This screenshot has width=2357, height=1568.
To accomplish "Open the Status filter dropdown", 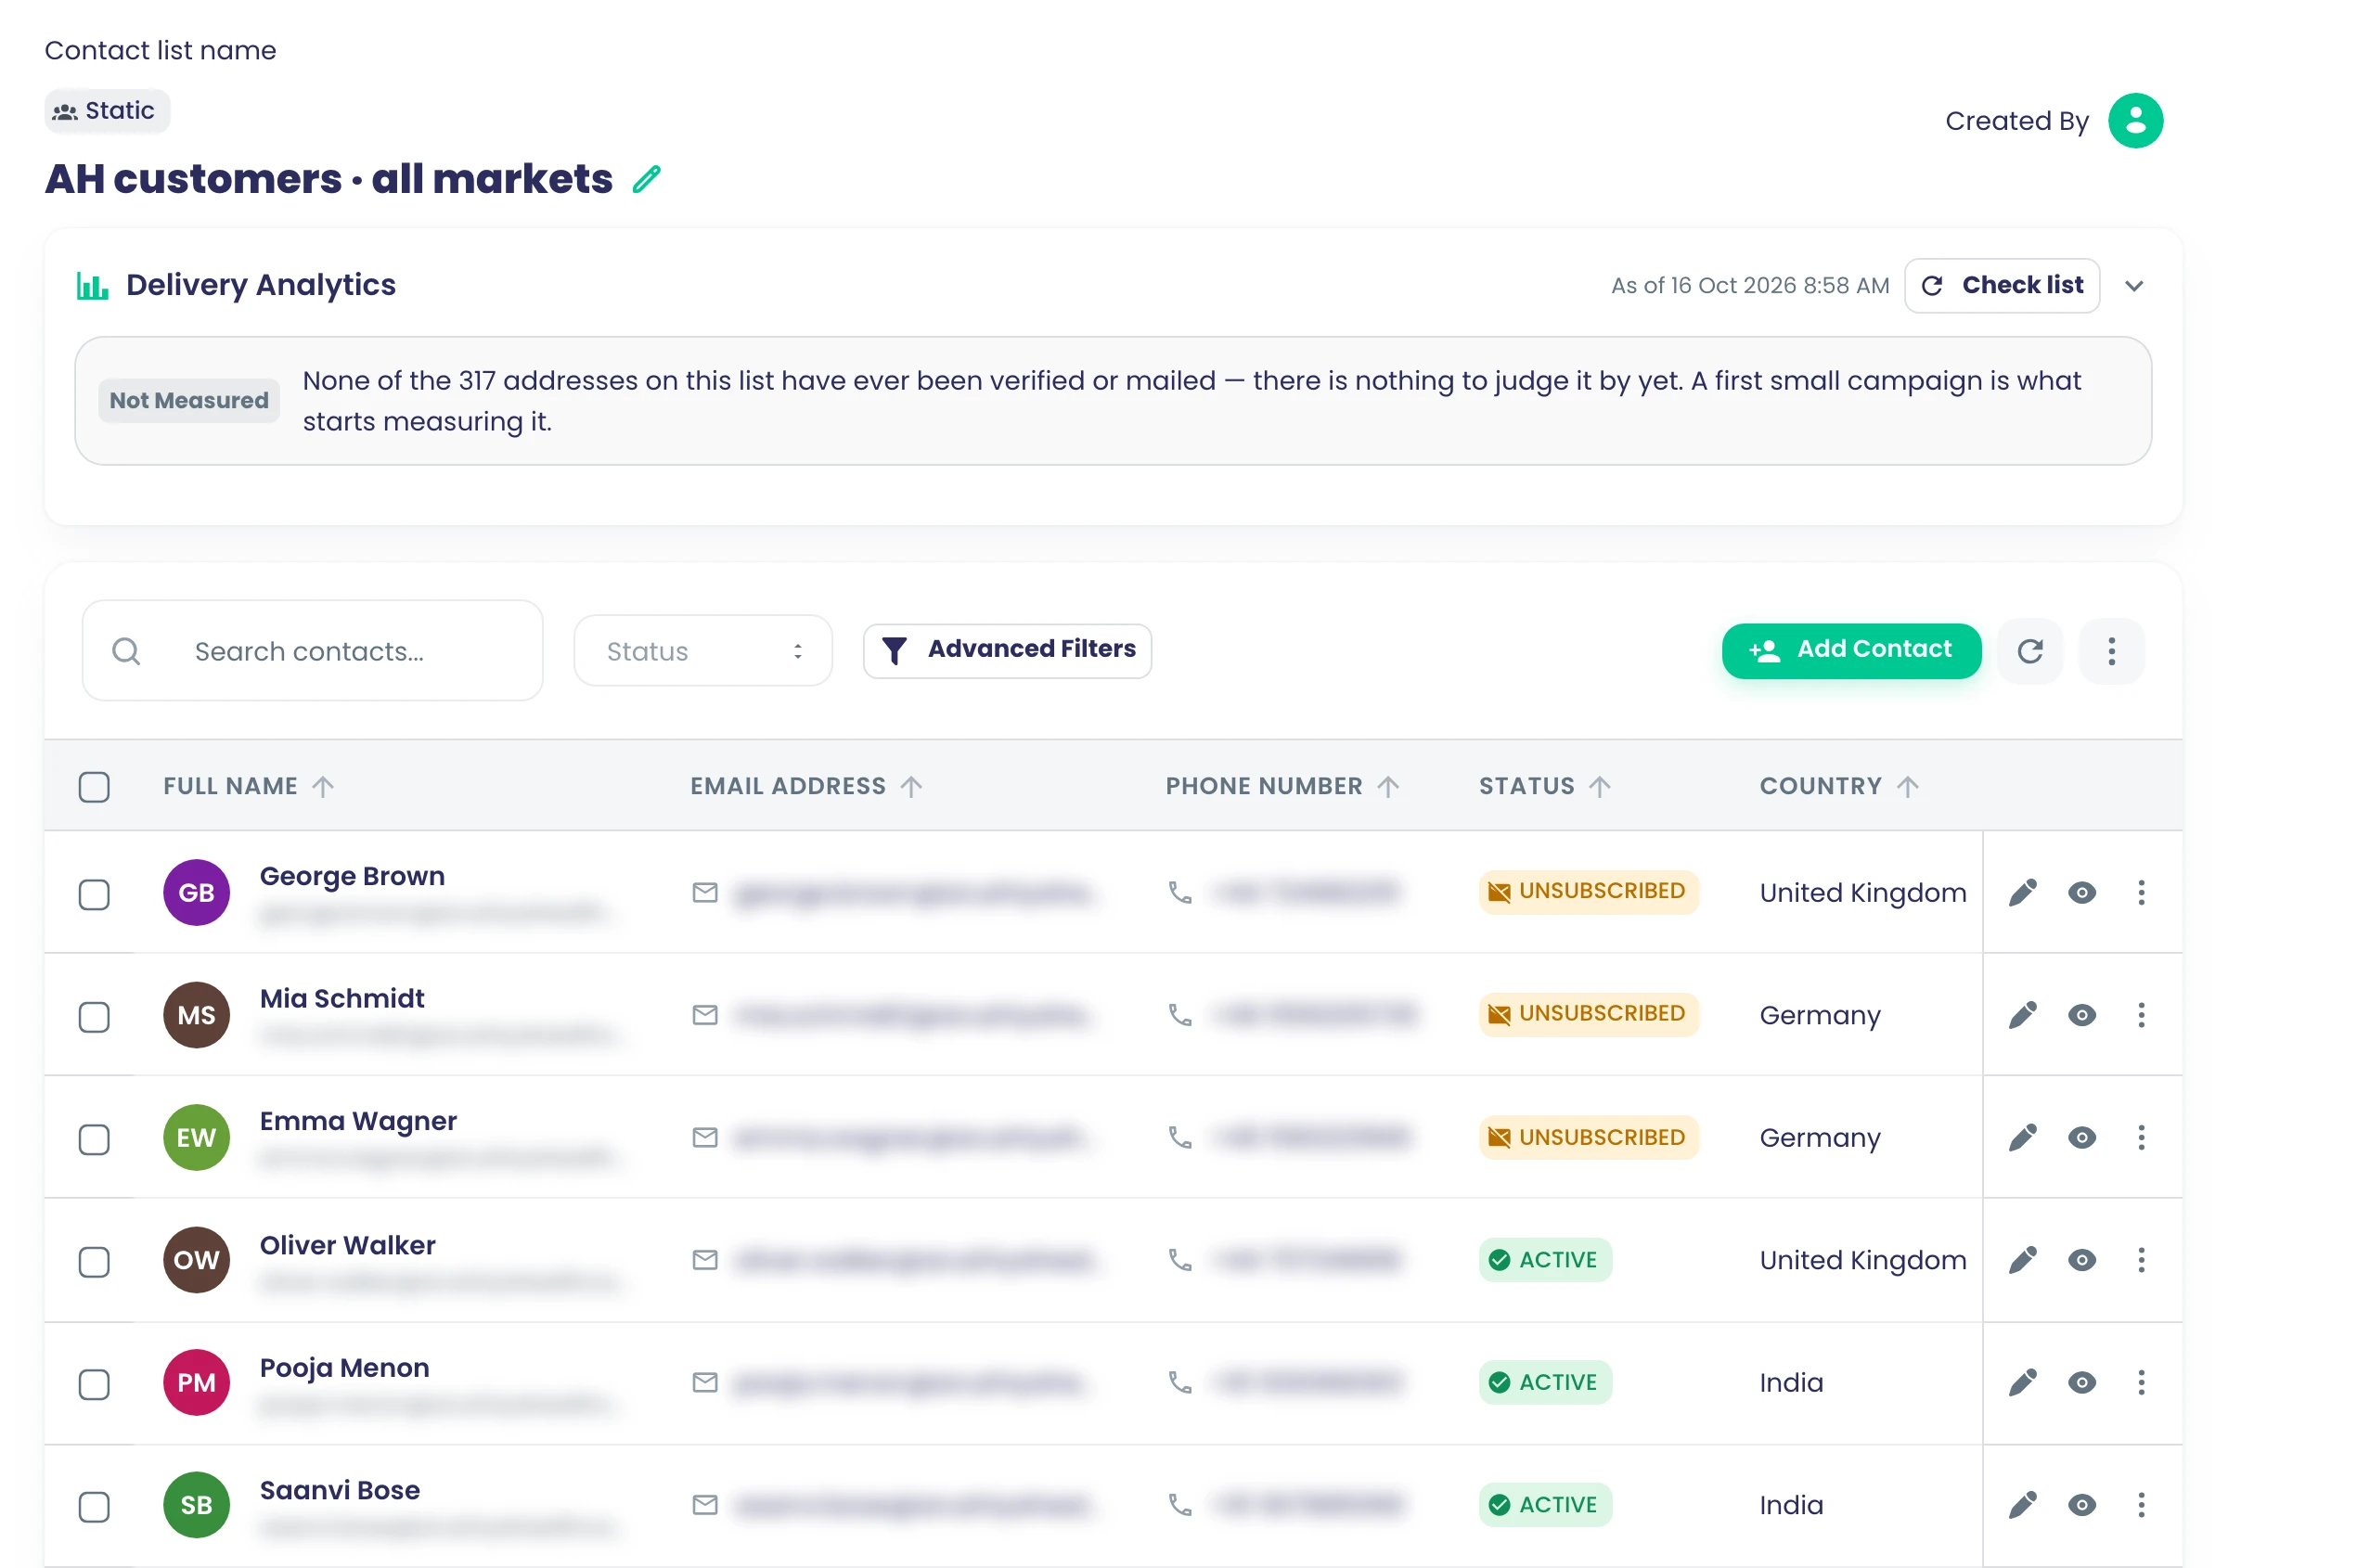I will tap(703, 651).
